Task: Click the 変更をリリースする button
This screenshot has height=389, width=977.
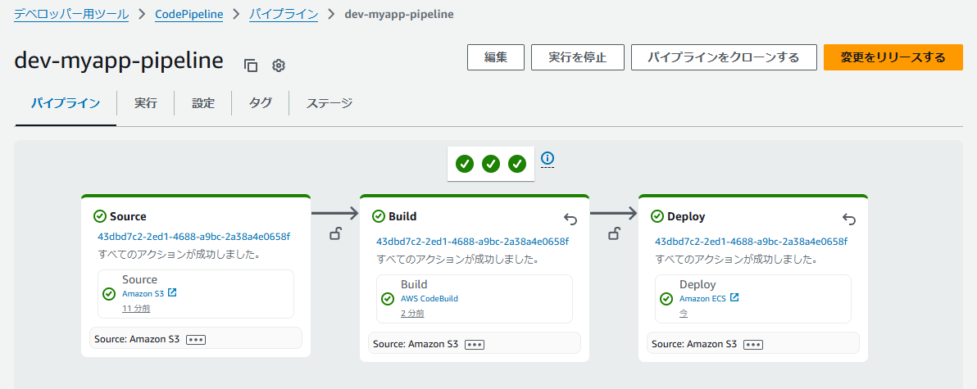Action: pos(893,57)
